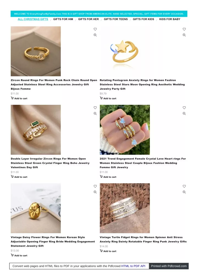The width and height of the screenshot is (198, 279).
Task: Click zoom magnifier on Zircon Round Rings
Action: pos(95,35)
